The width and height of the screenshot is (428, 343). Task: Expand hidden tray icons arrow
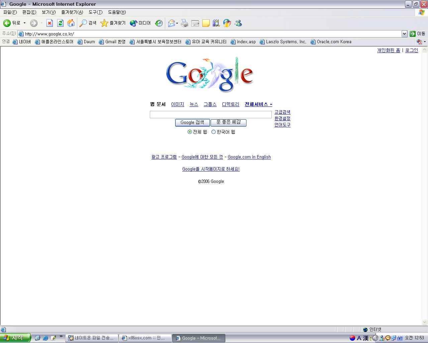pos(376,338)
